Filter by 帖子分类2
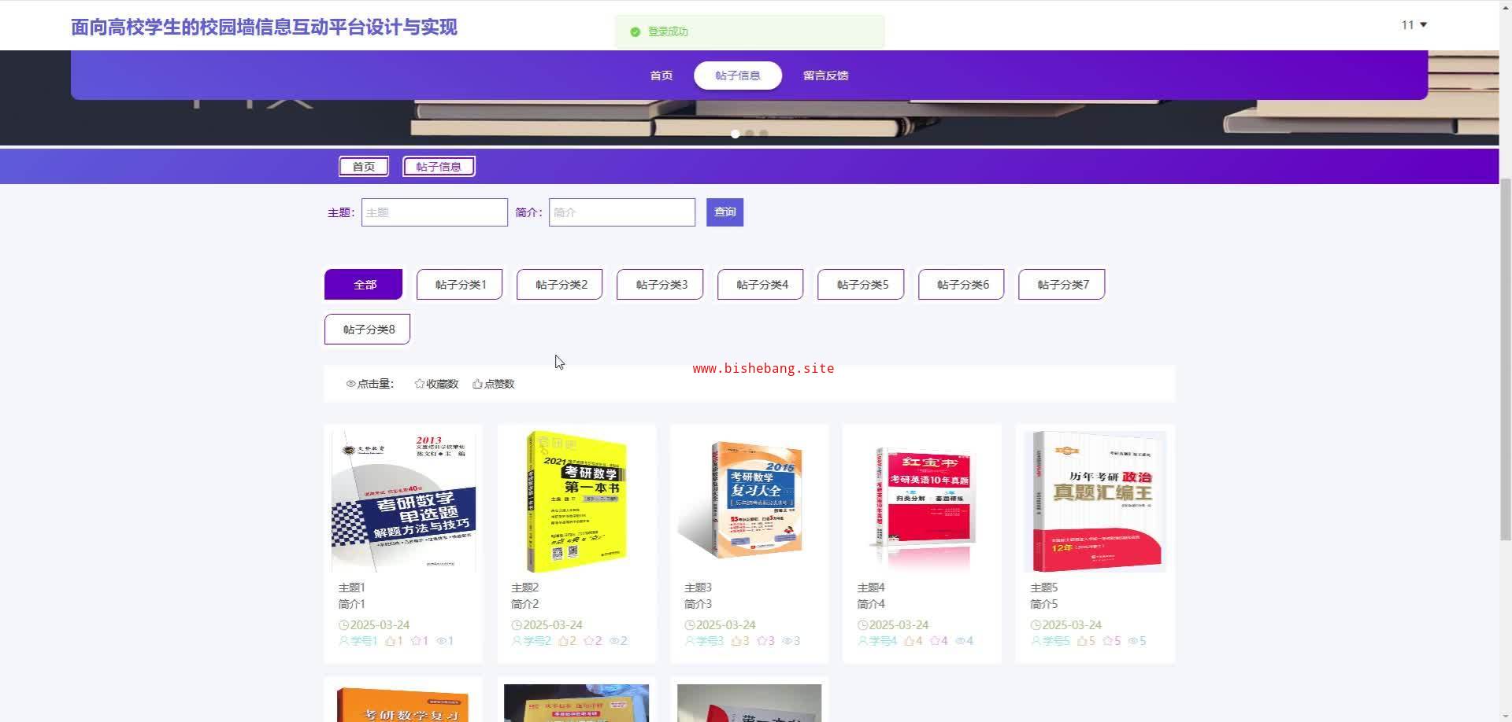1512x722 pixels. [x=560, y=285]
